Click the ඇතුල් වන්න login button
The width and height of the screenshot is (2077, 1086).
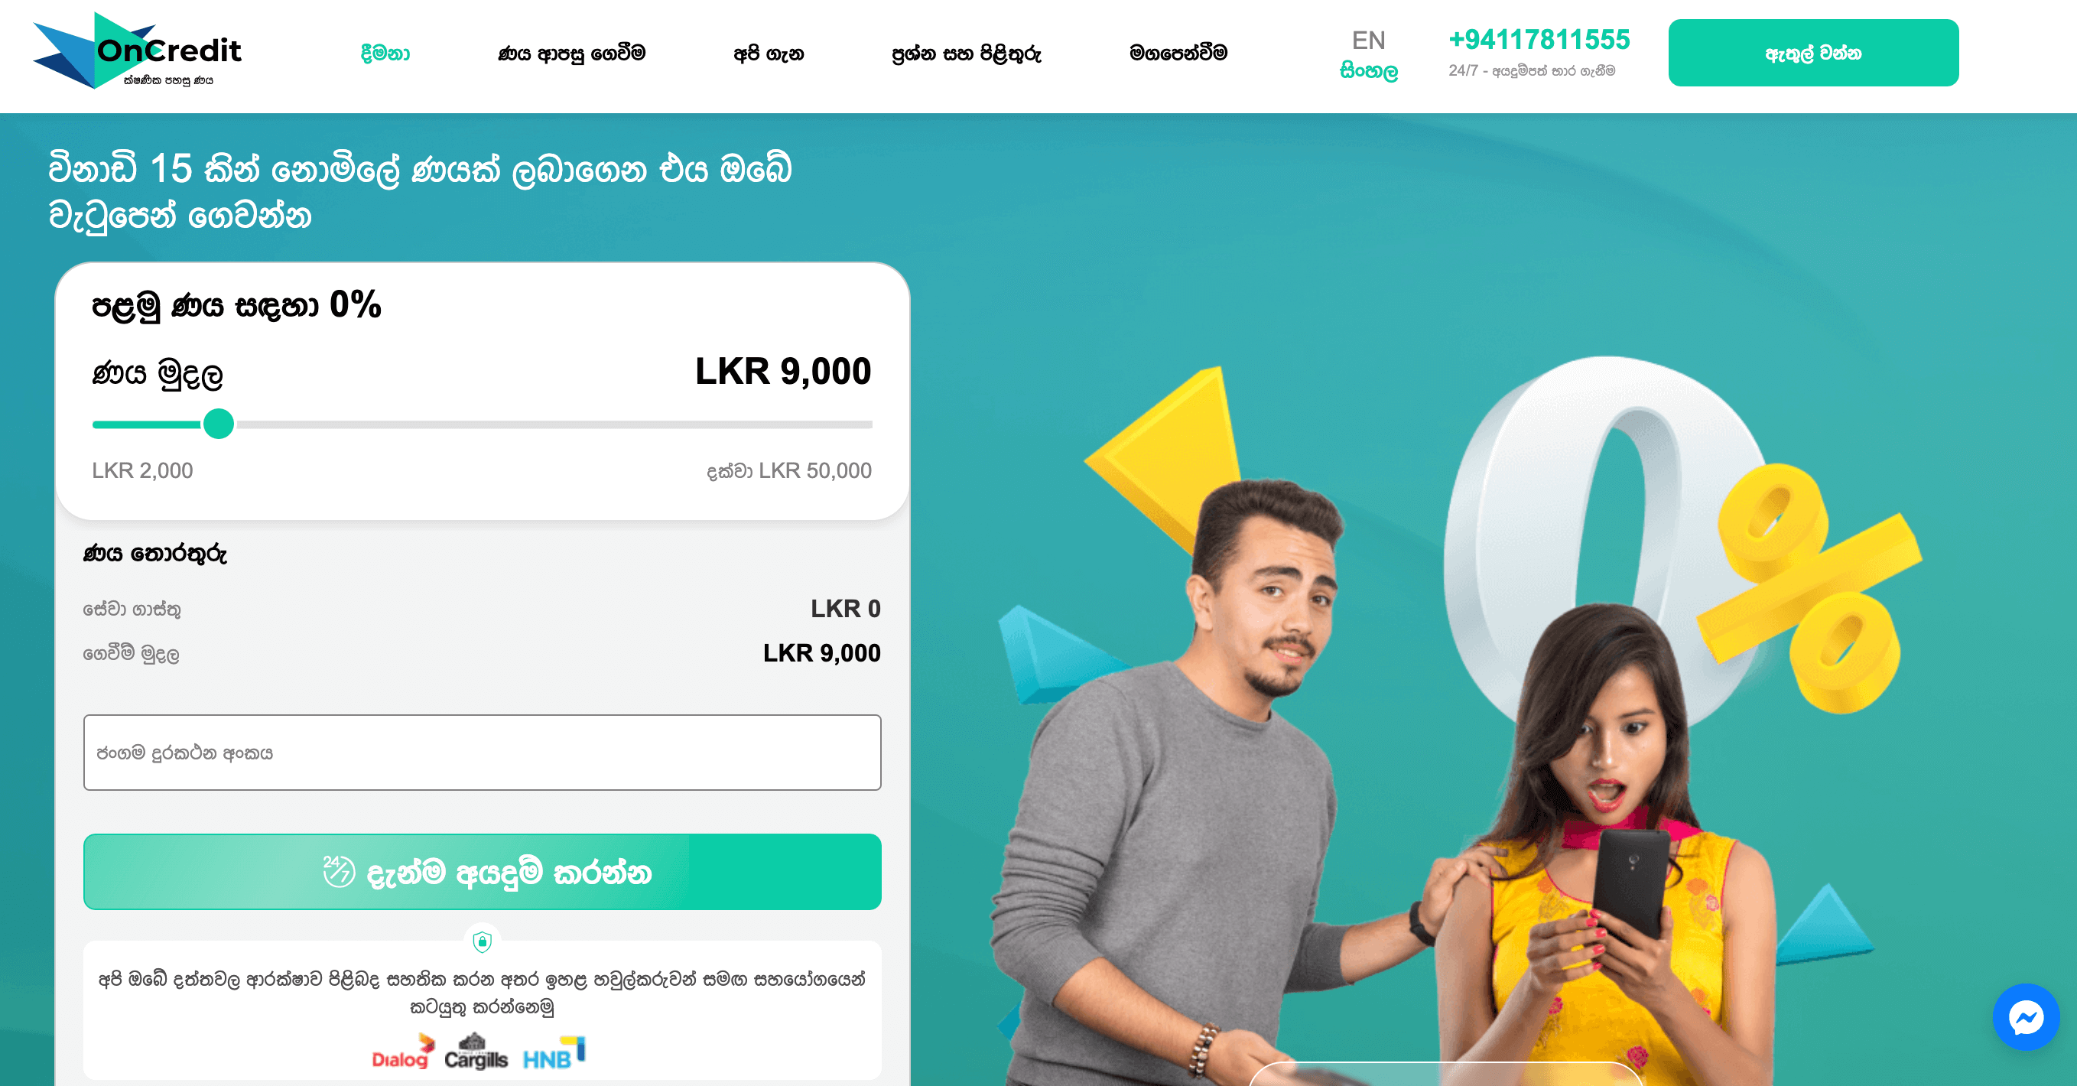[x=1813, y=53]
